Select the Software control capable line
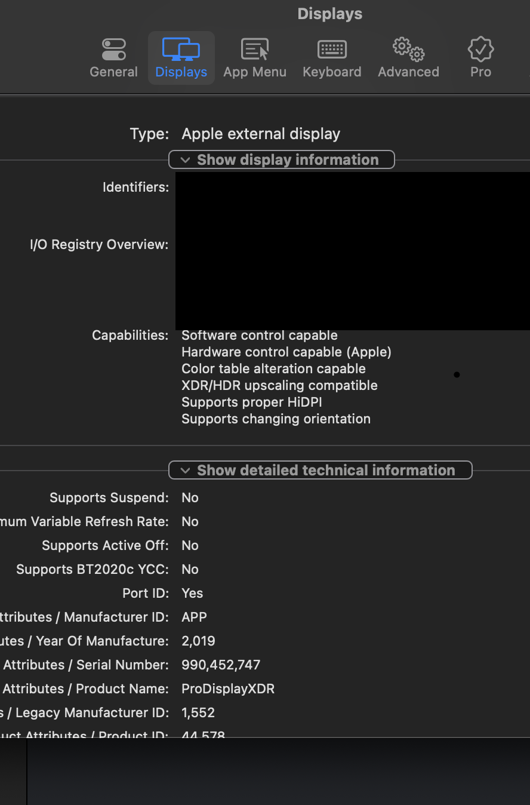 (x=260, y=336)
